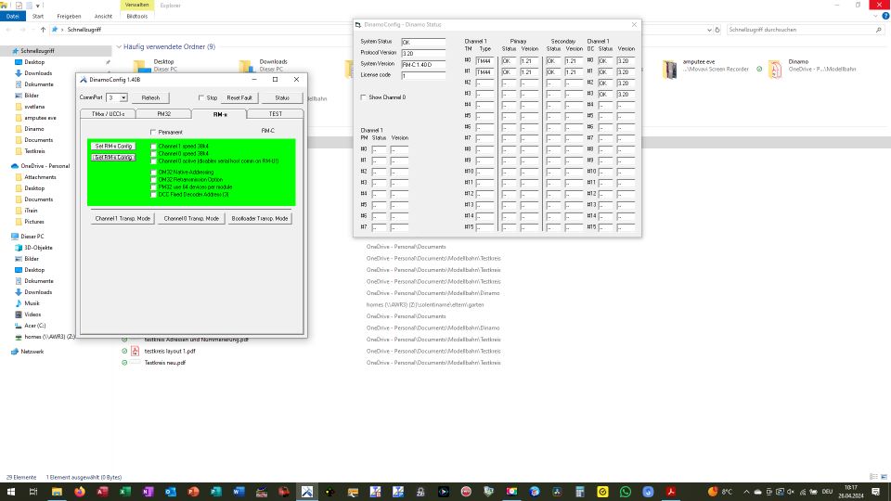Open the Ansicht ribbon tab
Viewport: 891px width, 501px height.
tap(103, 16)
